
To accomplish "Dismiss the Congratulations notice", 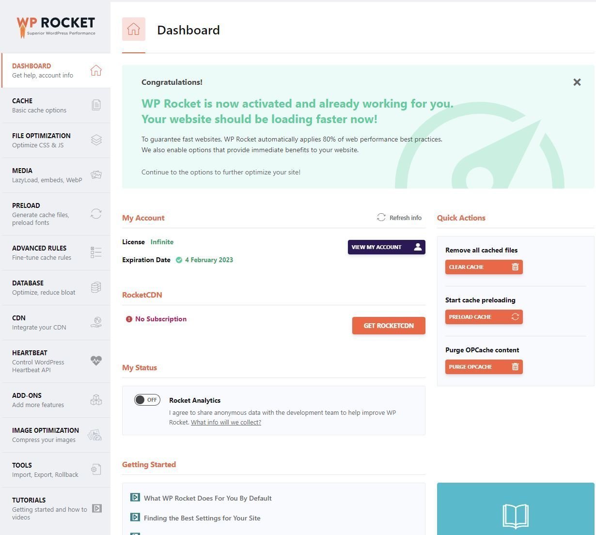I will [x=577, y=82].
